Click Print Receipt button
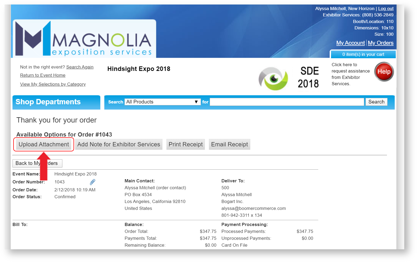Viewport: 417px width, 262px height. tap(186, 144)
